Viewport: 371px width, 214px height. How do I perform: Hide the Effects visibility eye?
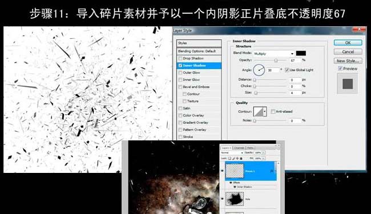(231, 183)
